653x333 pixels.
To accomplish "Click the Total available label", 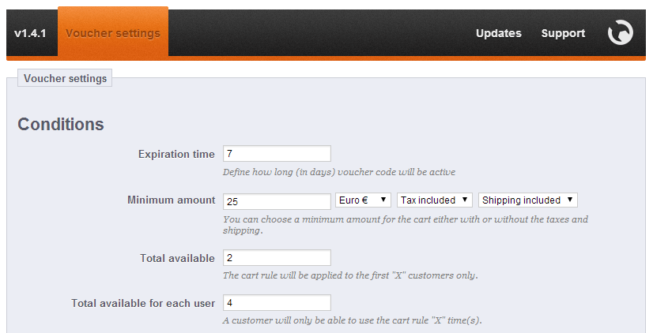I will pyautogui.click(x=176, y=258).
